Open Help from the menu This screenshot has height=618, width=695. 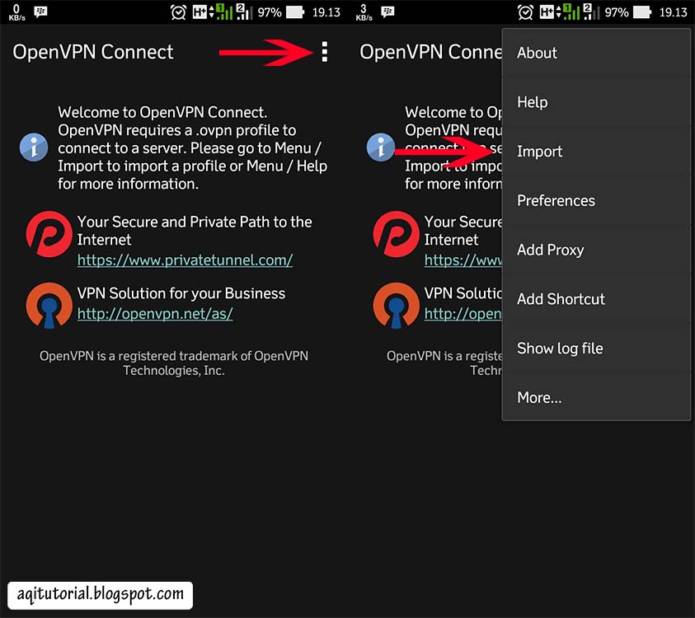[532, 102]
